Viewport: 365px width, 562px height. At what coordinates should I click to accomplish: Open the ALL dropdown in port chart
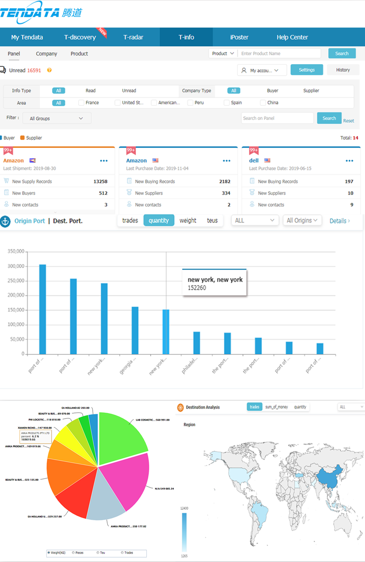click(254, 221)
